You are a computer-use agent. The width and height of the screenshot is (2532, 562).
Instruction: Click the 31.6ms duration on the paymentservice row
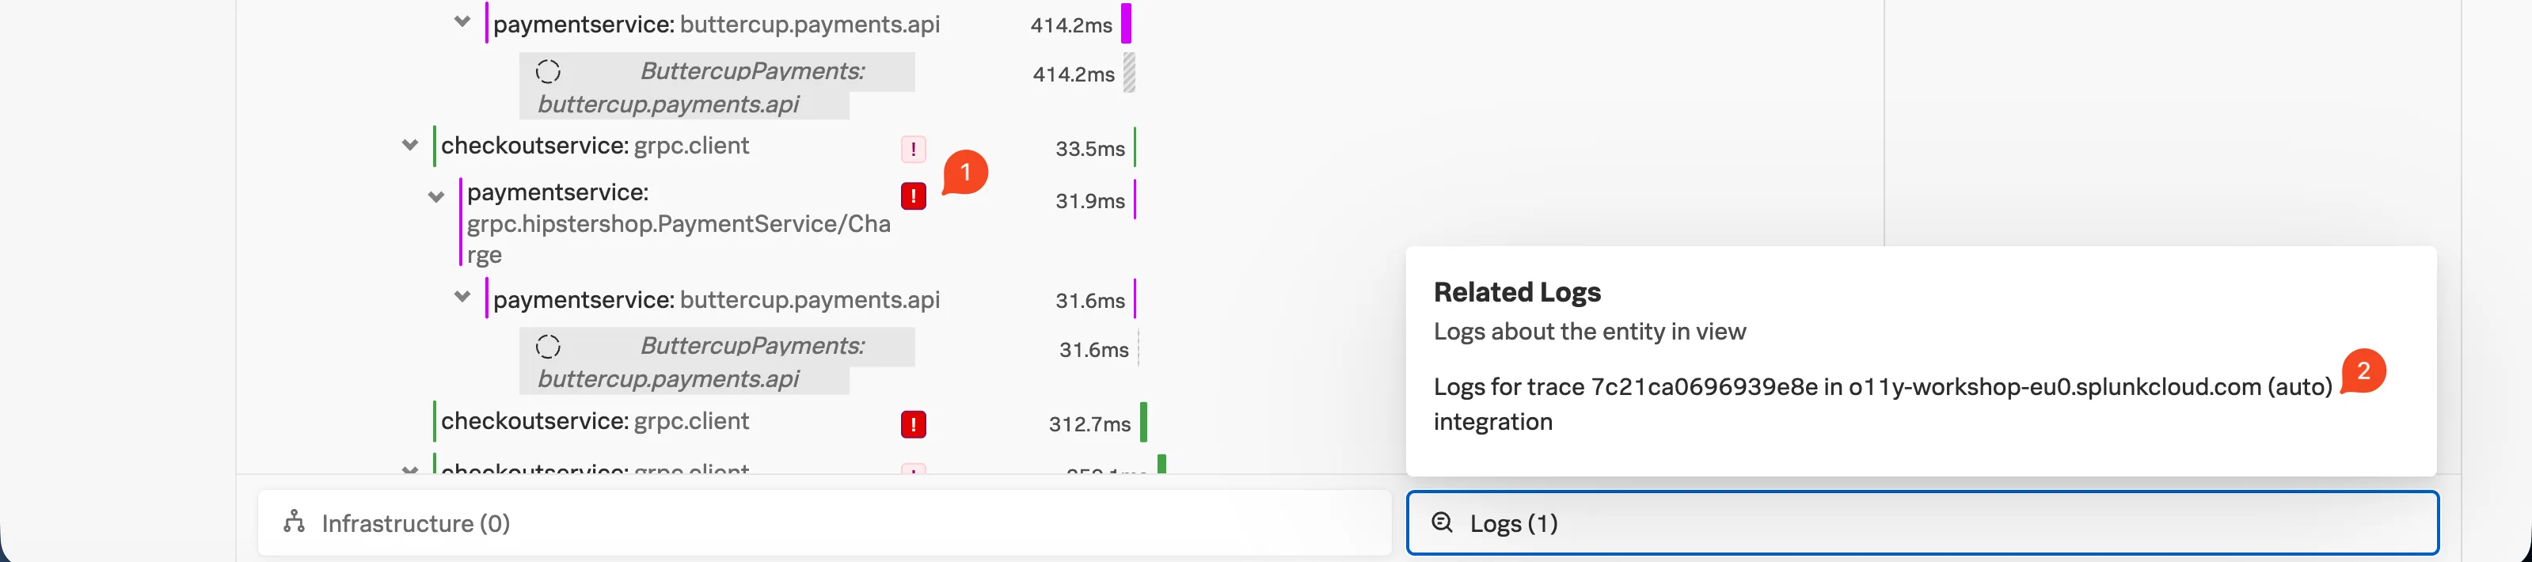coord(1090,301)
